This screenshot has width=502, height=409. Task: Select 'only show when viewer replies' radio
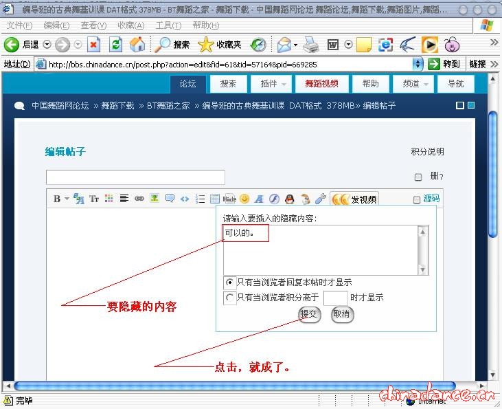coord(229,283)
